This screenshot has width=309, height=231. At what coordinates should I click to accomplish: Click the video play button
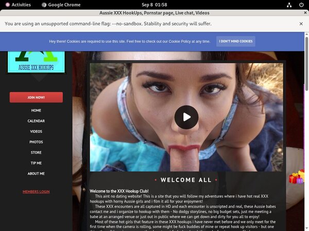186,117
